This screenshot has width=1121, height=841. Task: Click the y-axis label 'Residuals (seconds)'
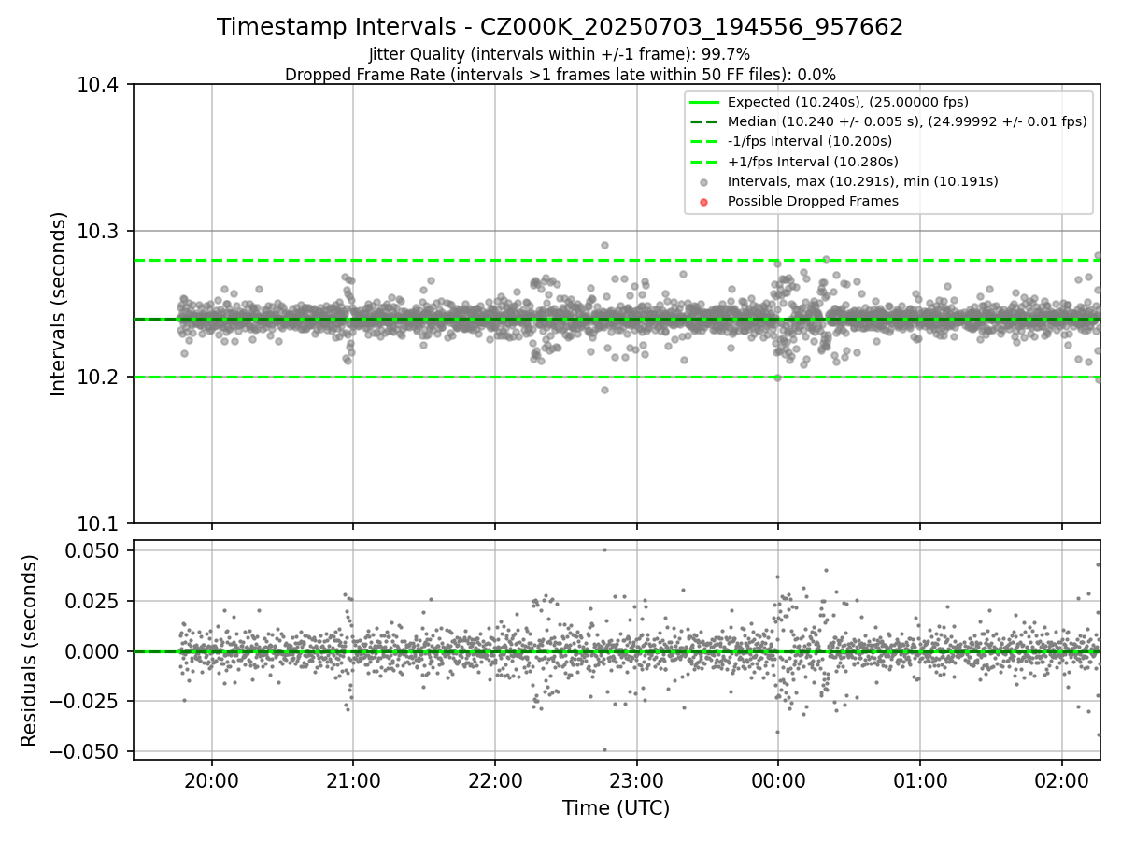coord(30,650)
